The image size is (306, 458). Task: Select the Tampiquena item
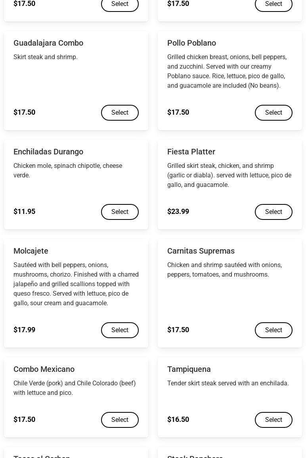click(273, 420)
